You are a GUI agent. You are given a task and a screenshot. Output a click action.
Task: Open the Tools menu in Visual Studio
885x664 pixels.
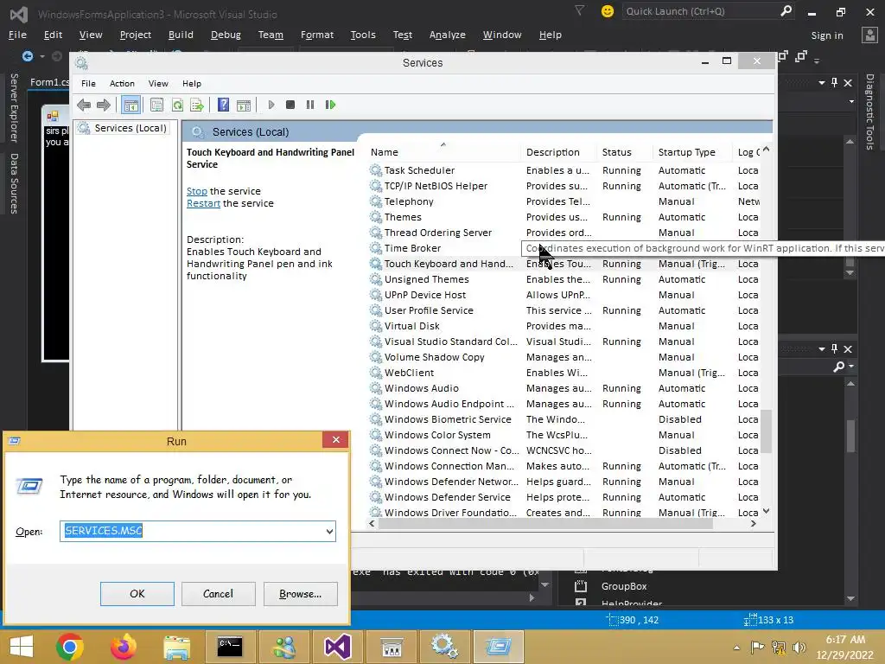coord(363,35)
